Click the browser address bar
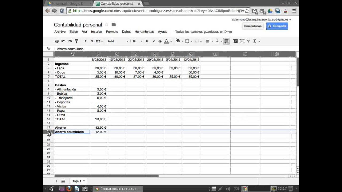Screen dimensions: 342x192 tap(158, 11)
